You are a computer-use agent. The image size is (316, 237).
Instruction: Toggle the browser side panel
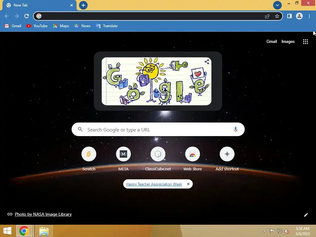click(289, 16)
